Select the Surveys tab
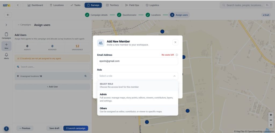The width and height of the screenshot is (275, 133). (x=93, y=5)
